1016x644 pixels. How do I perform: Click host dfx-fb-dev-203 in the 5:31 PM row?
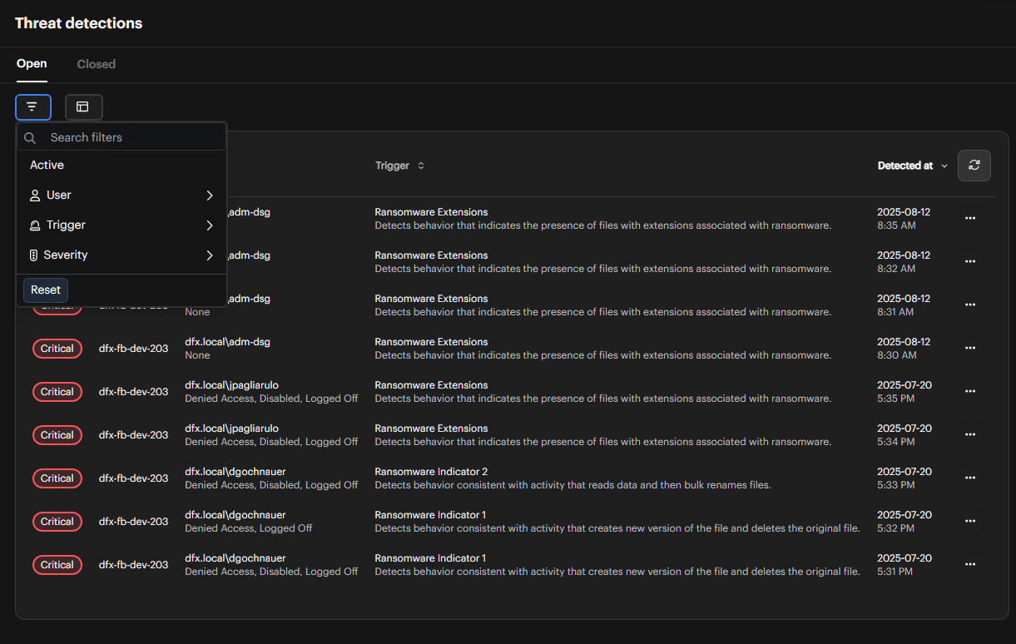click(x=133, y=565)
